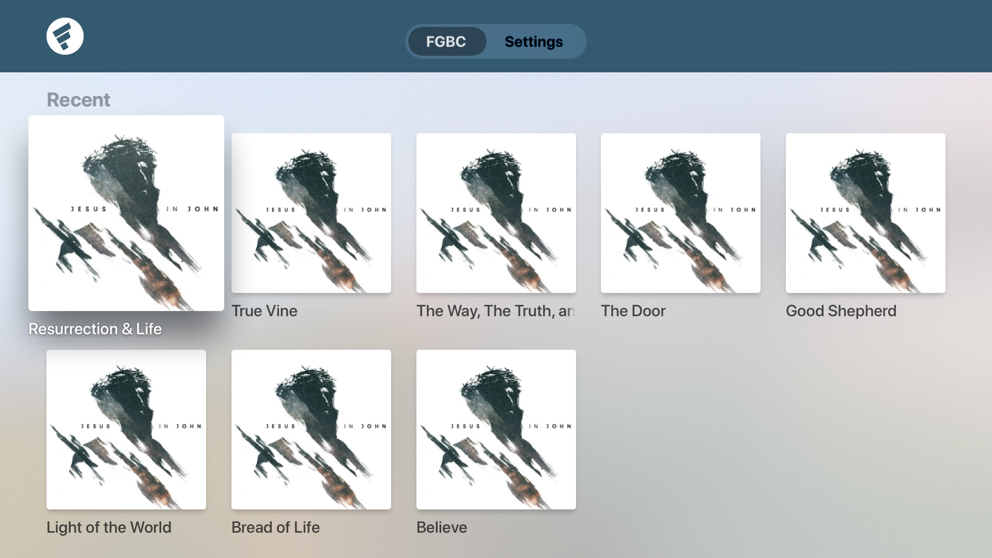Click the FGBC logo icon
The image size is (992, 558).
(65, 36)
